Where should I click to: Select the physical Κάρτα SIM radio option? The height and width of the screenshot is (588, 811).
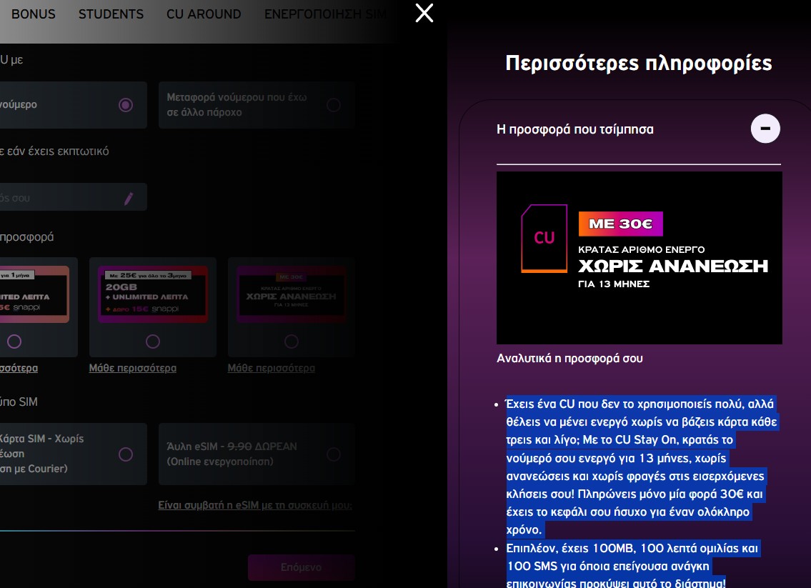point(126,454)
